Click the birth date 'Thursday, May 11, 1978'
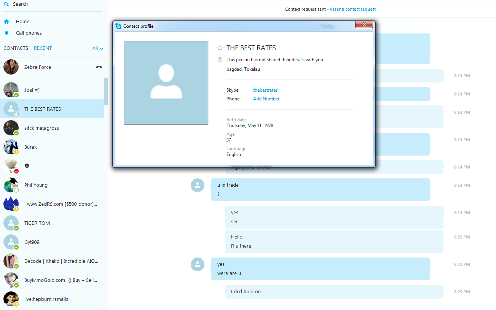Viewport: 496px width, 310px height. [x=250, y=126]
